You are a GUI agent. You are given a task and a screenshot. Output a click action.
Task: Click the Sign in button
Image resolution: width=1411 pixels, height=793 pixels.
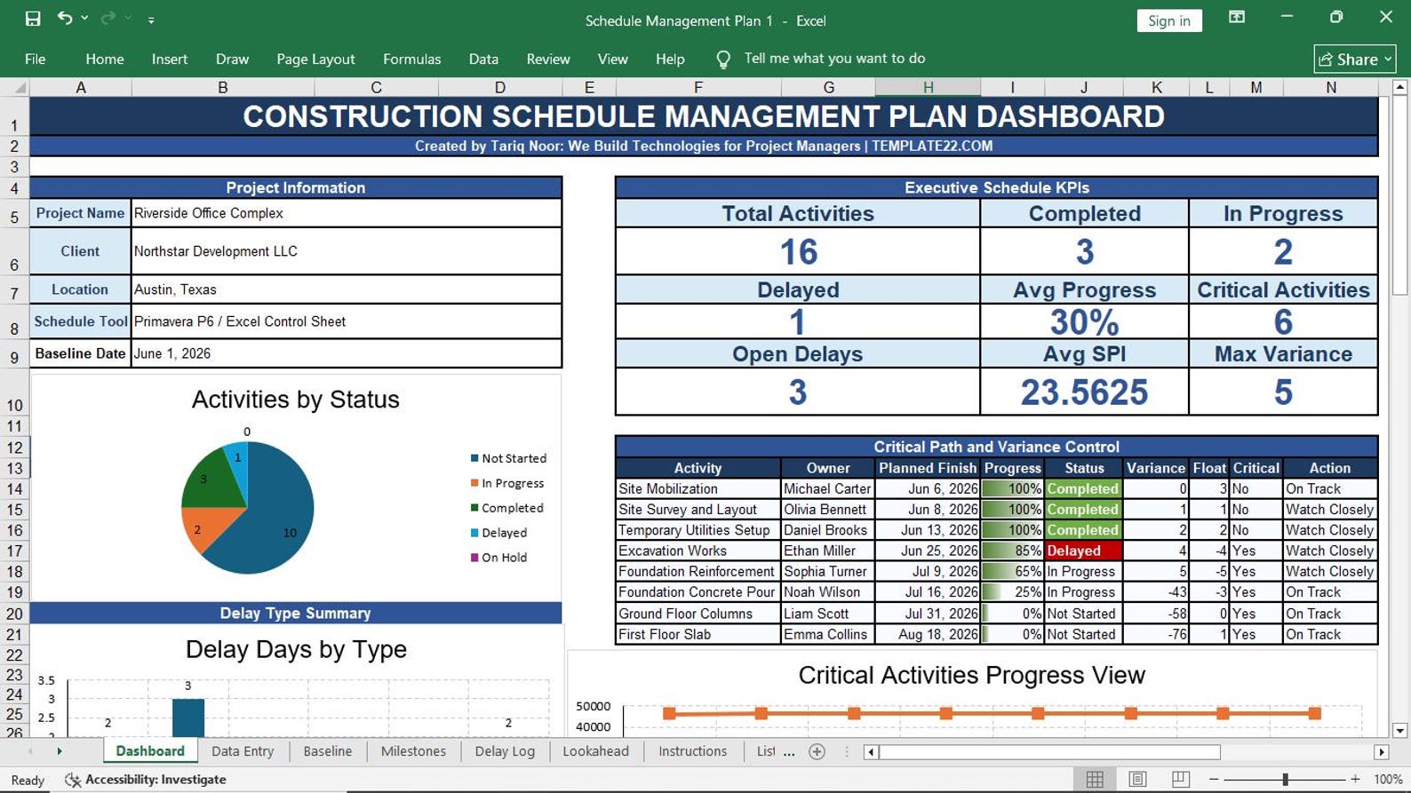click(x=1169, y=20)
